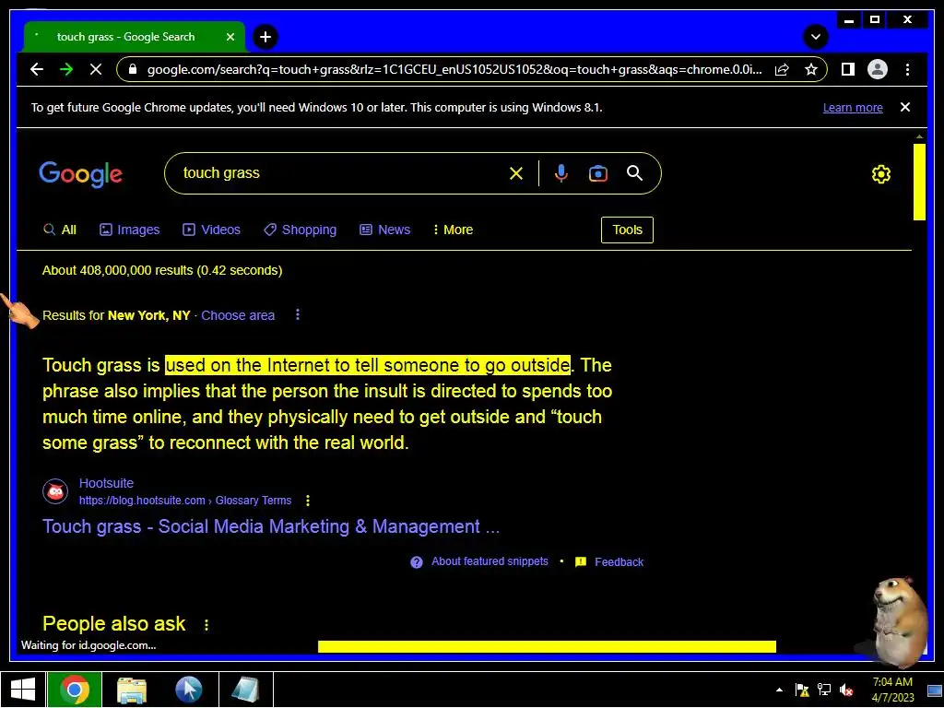
Task: Click into the touch grass search box
Action: click(x=337, y=173)
